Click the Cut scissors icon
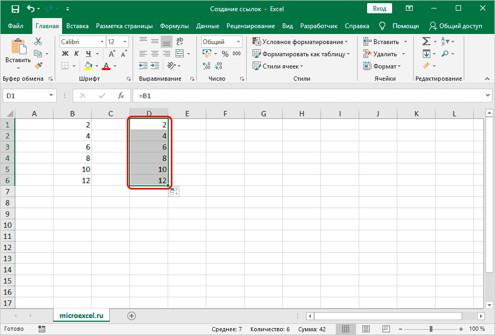This screenshot has width=495, height=335. (x=38, y=41)
